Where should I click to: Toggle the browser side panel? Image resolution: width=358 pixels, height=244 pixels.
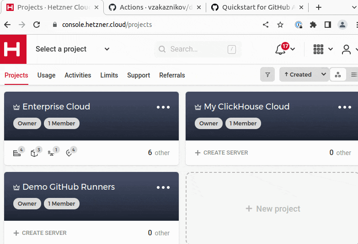coord(328,25)
